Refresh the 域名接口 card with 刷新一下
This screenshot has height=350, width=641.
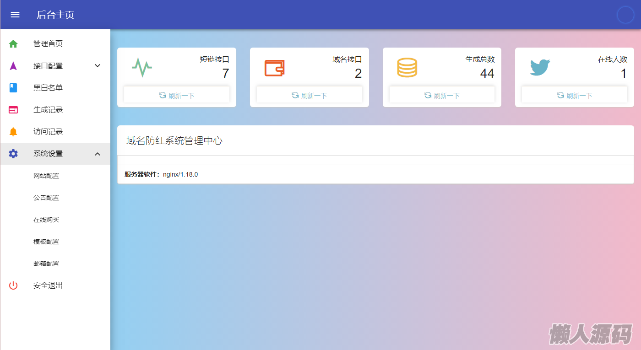click(x=310, y=95)
